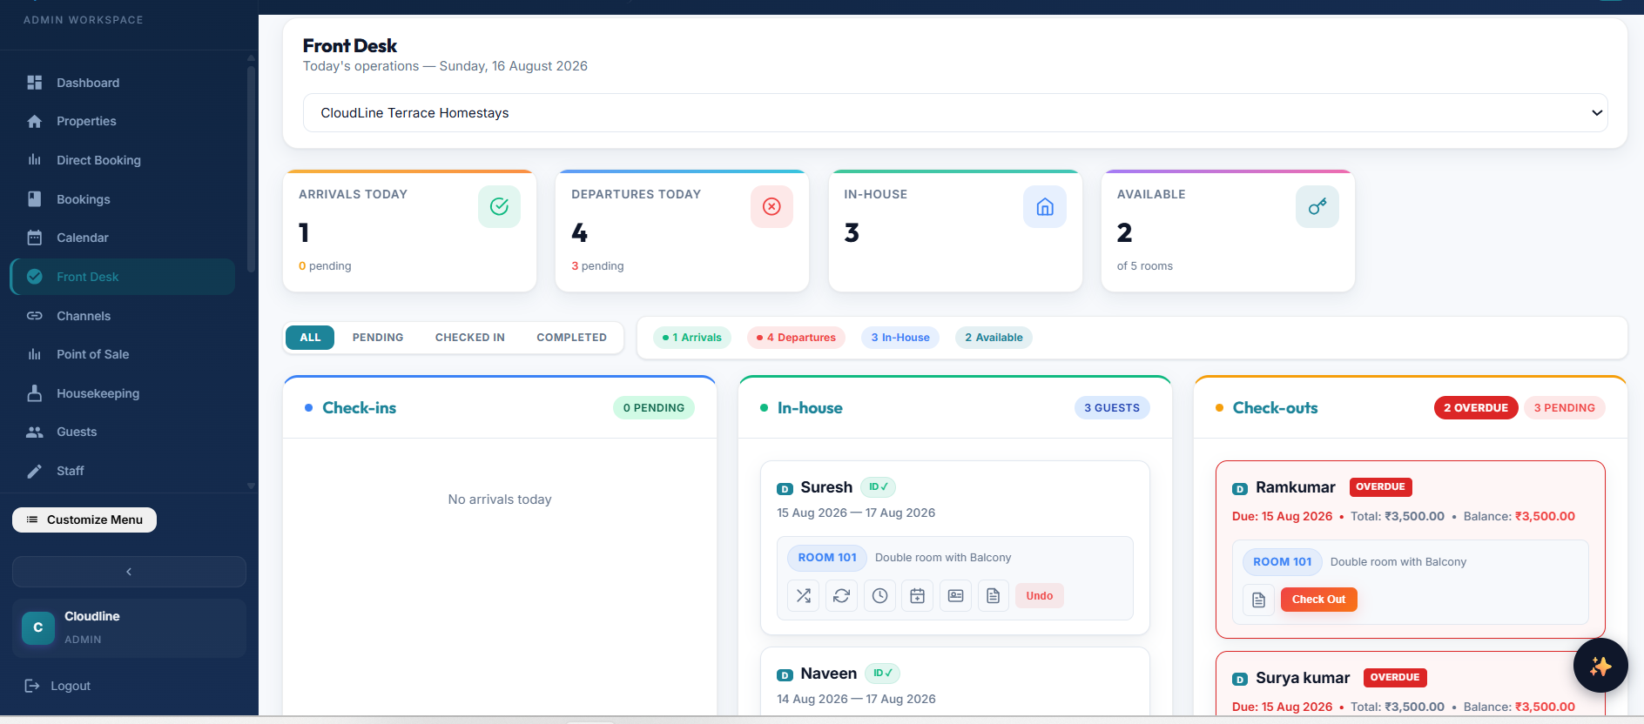Image resolution: width=1644 pixels, height=724 pixels.
Task: Click the 2 OVERDUE badge in Check-outs
Action: point(1476,408)
